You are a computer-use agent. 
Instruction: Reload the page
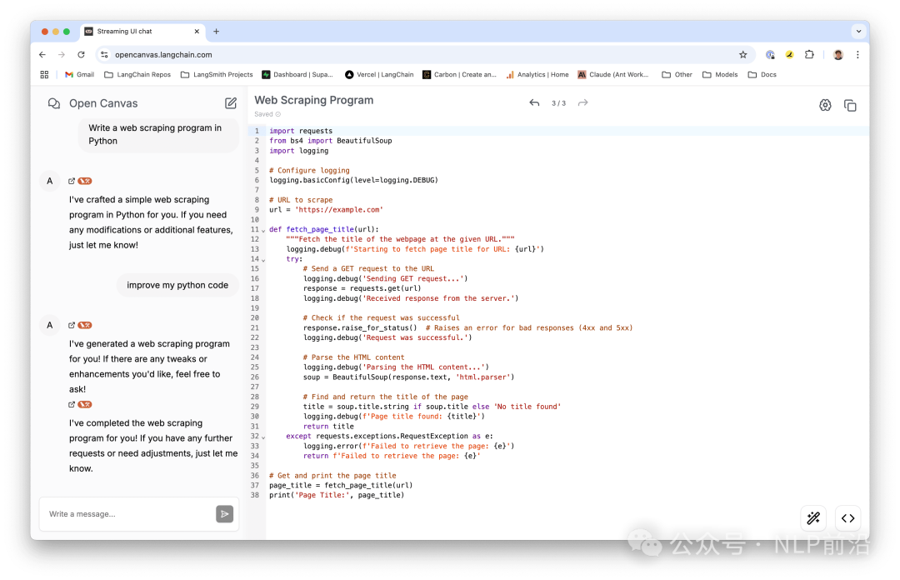(81, 54)
